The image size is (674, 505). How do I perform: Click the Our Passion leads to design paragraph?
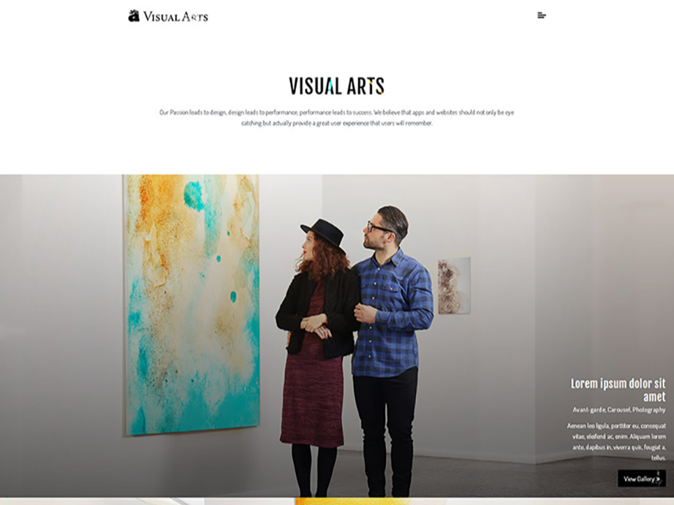(336, 118)
